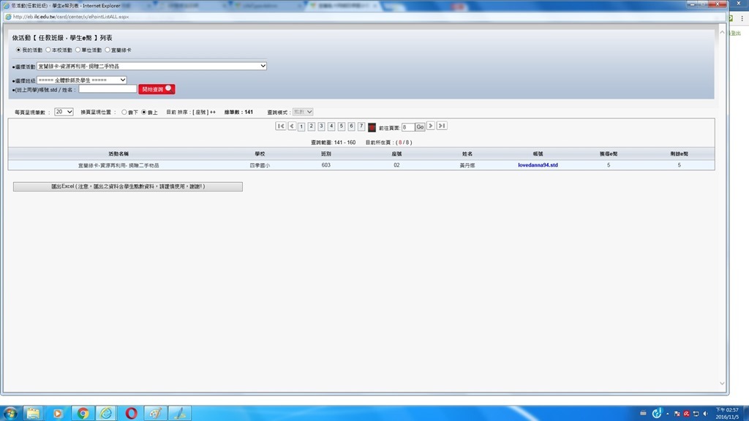
Task: Focus the 前往頁面 page number field
Action: [408, 127]
